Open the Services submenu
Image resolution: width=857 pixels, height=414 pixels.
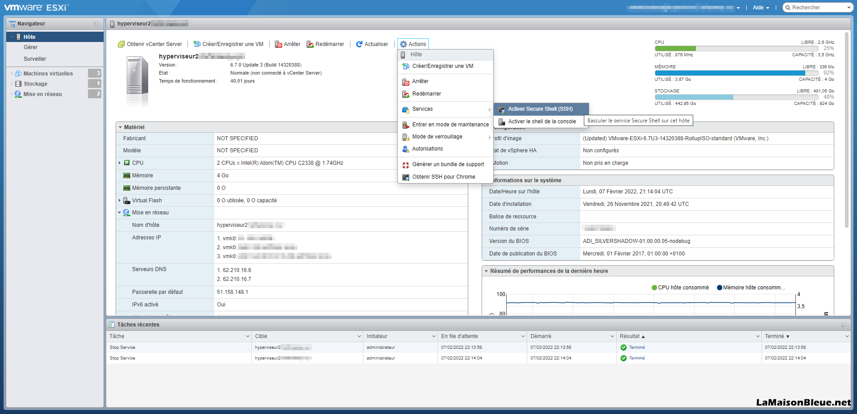coord(445,109)
